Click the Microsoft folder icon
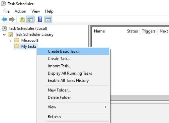This screenshot has height=123, width=169. click(17, 40)
